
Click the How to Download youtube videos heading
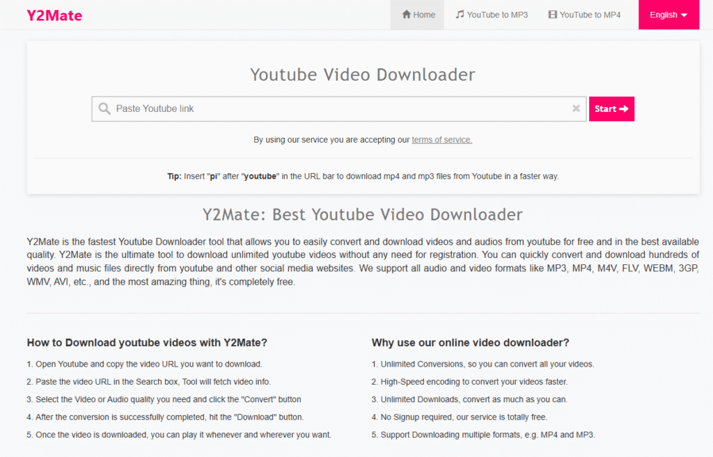(x=147, y=343)
